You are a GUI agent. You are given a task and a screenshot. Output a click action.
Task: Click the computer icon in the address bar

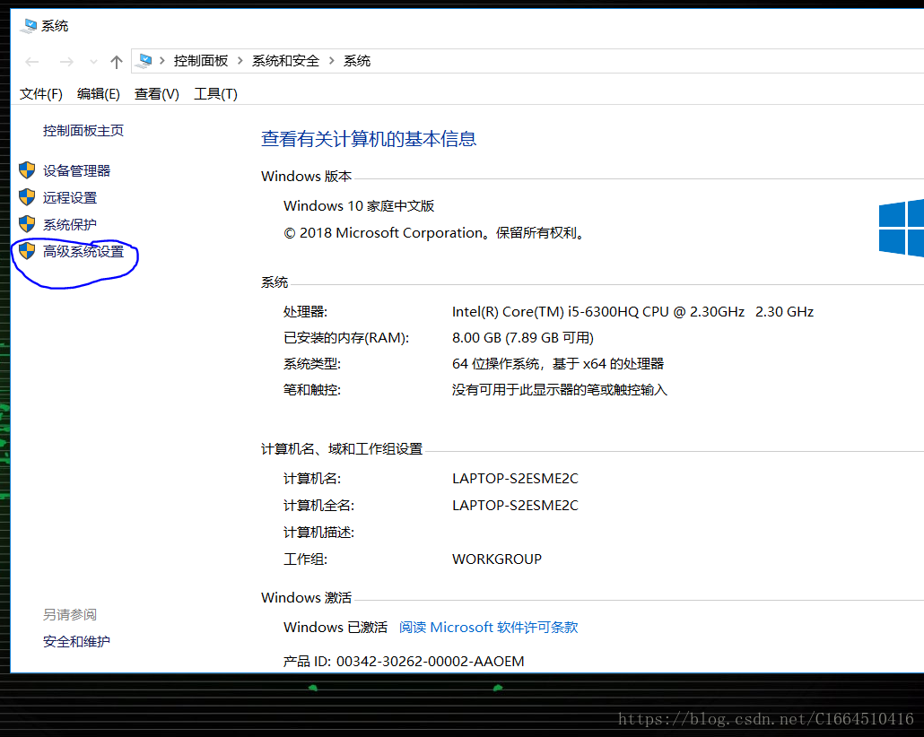pyautogui.click(x=144, y=61)
